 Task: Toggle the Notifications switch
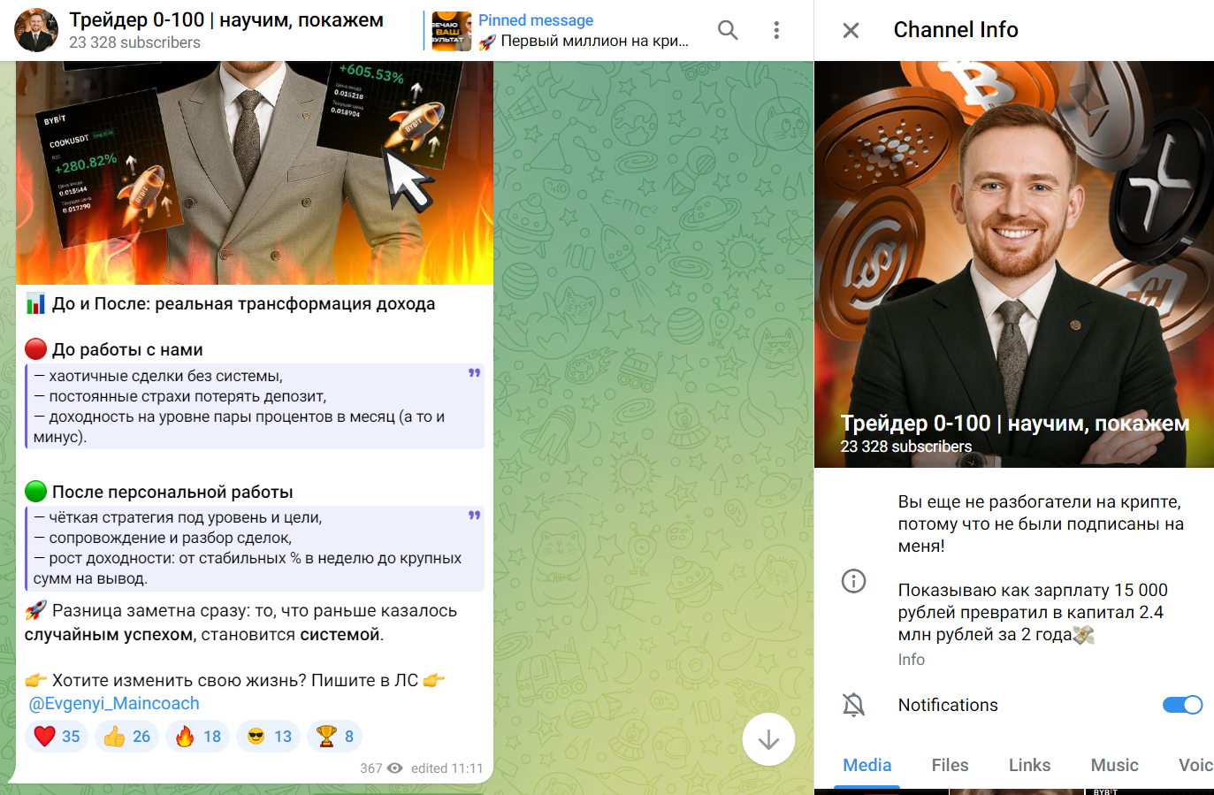(x=1181, y=705)
